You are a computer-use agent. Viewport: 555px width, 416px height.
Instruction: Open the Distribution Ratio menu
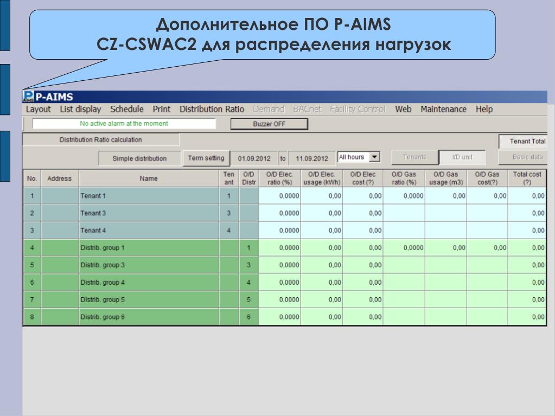click(x=212, y=110)
